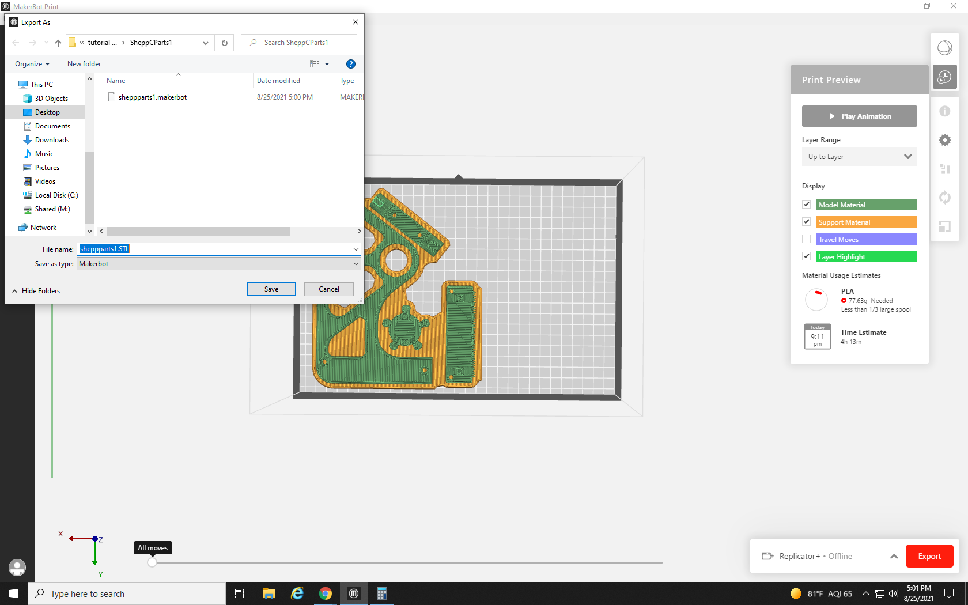This screenshot has width=968, height=605.
Task: Open Google Chrome from taskbar
Action: (326, 593)
